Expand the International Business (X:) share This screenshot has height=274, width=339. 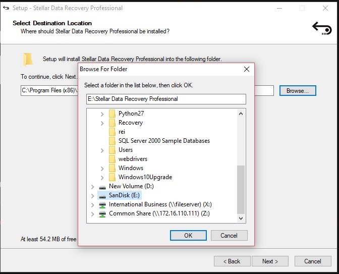tap(92, 205)
